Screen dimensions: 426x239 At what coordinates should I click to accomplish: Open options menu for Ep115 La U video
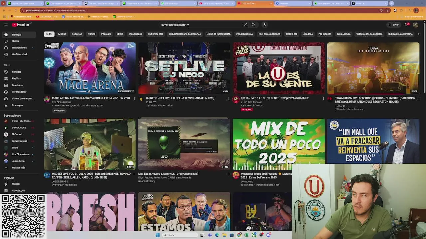(323, 98)
